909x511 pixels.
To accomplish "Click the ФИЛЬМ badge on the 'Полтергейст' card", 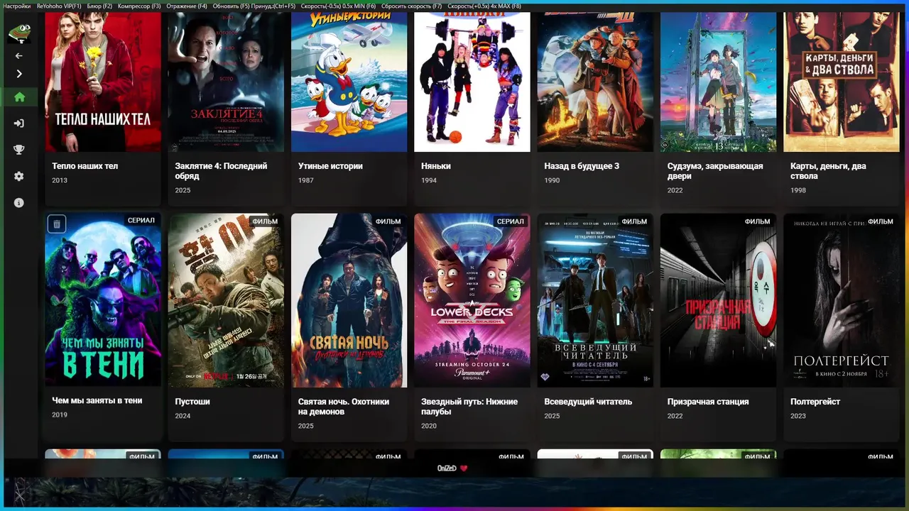I will click(881, 221).
